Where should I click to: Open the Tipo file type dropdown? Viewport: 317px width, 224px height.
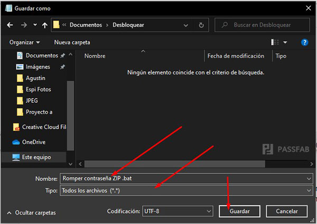(x=186, y=190)
